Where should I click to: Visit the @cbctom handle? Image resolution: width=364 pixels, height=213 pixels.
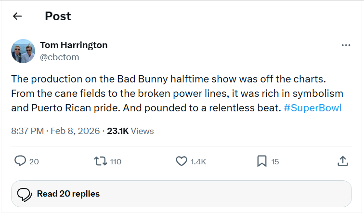coord(60,57)
